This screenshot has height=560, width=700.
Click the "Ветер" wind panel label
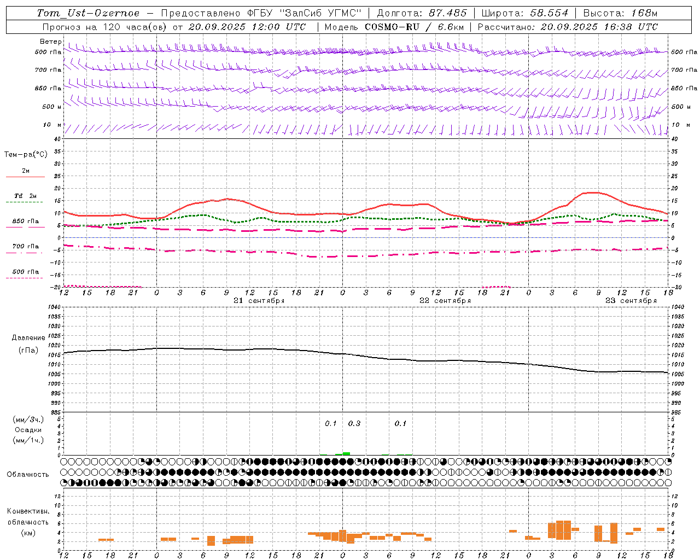[51, 42]
